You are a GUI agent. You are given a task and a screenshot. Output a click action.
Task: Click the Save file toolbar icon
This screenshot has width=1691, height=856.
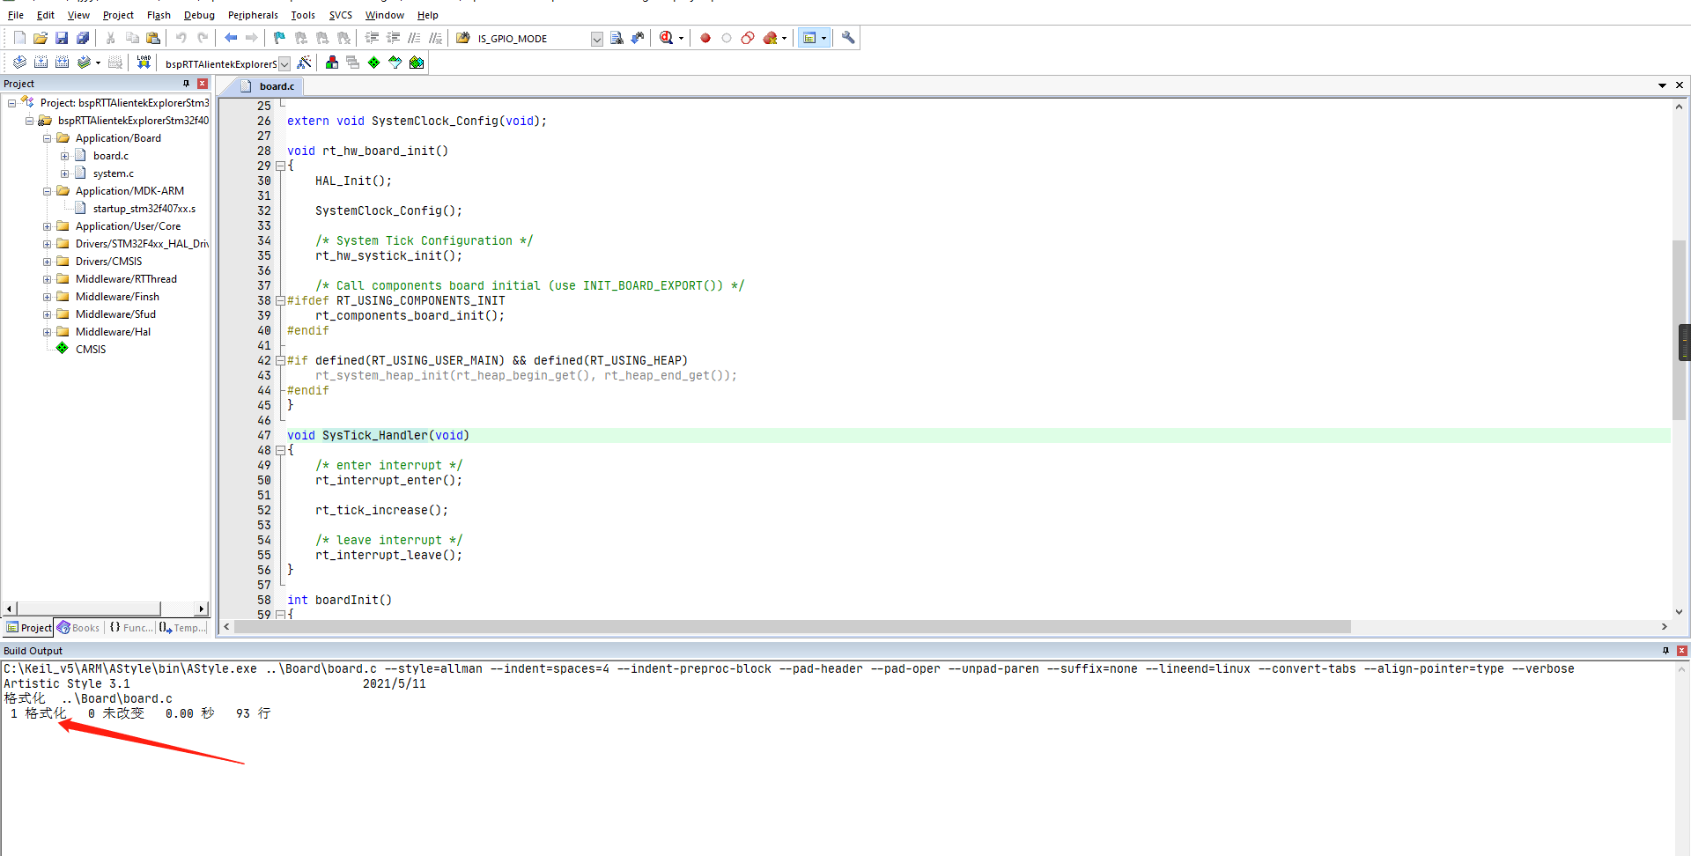pyautogui.click(x=62, y=38)
